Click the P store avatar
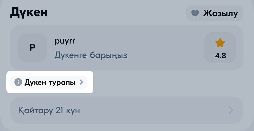The image size is (254, 131). (32, 48)
